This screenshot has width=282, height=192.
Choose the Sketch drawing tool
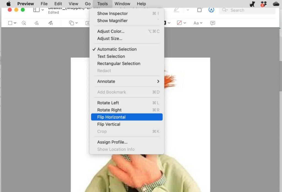[x=36, y=23]
